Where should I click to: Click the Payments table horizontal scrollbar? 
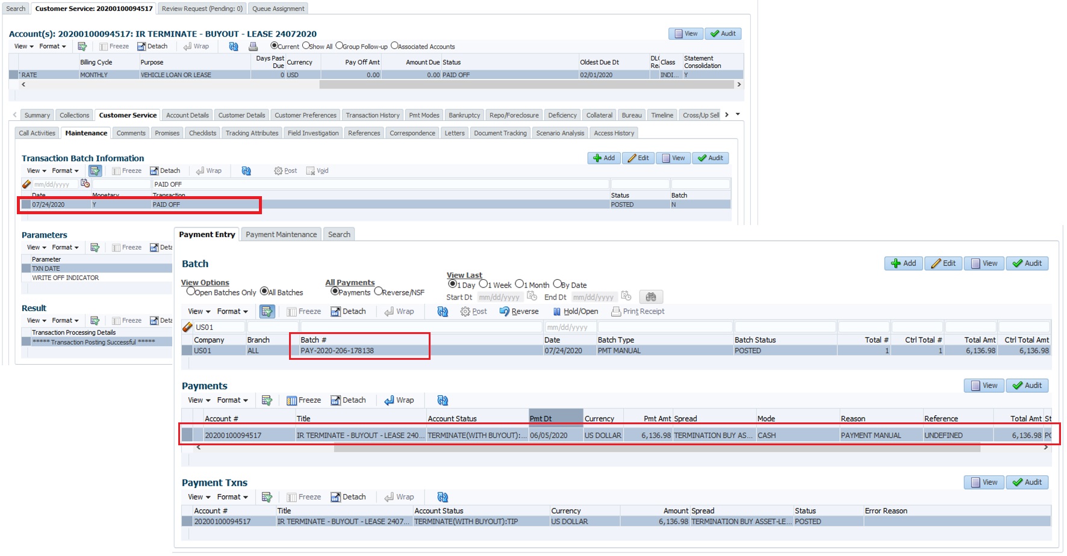coord(657,448)
